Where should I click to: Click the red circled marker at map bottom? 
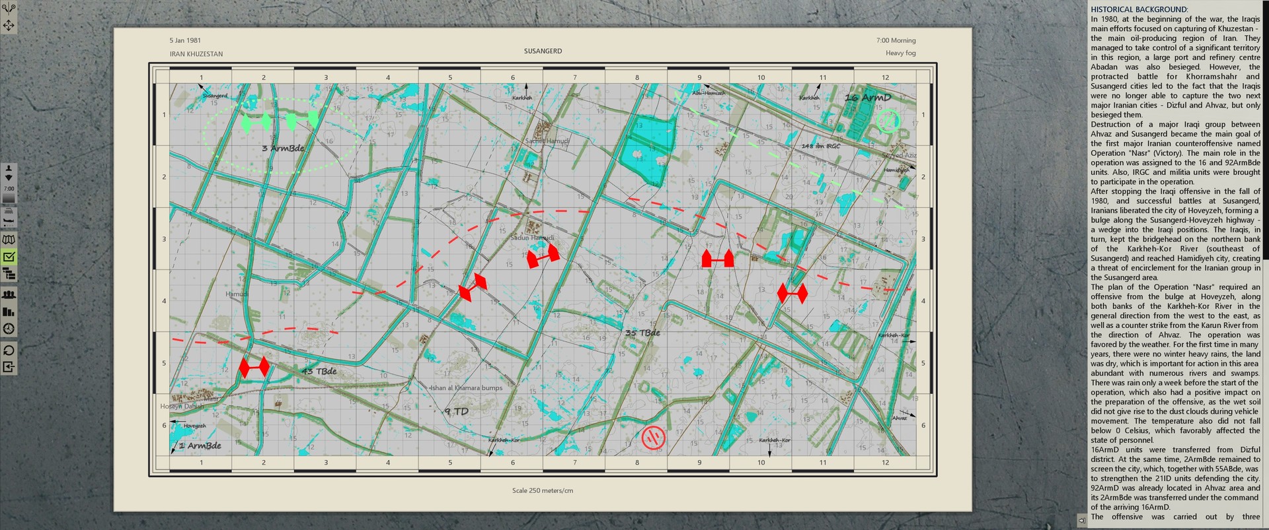(x=653, y=437)
